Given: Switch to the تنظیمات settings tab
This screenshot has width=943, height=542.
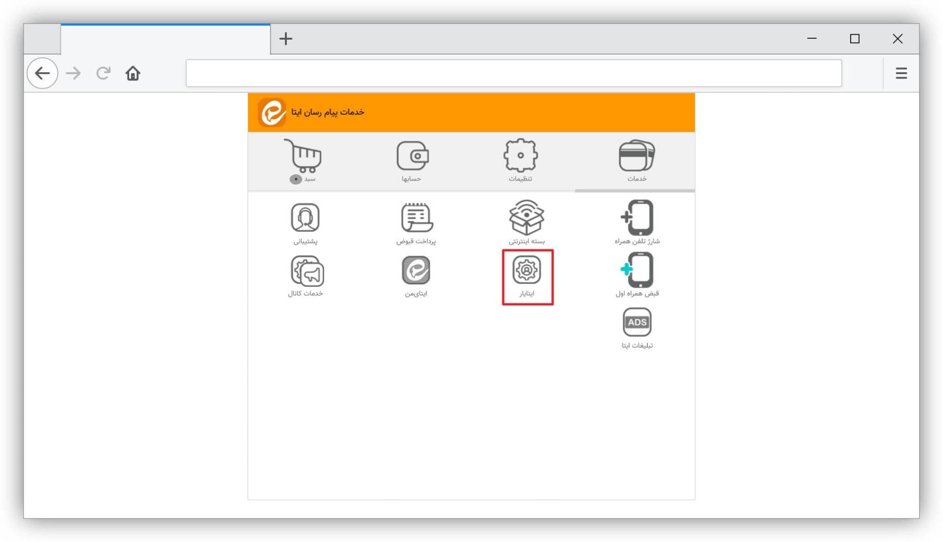Looking at the screenshot, I should point(521,161).
